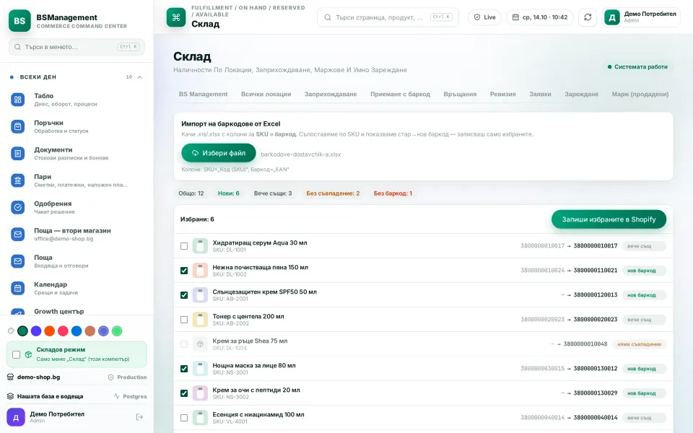Image resolution: width=693 pixels, height=433 pixels.
Task: Go to the Приемане с баркод tab
Action: [400, 94]
